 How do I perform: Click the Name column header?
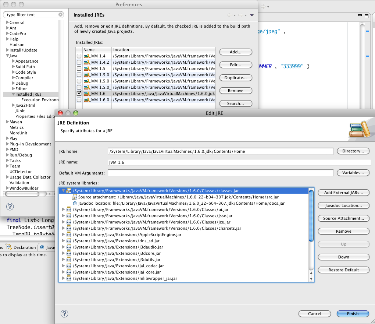click(97, 50)
